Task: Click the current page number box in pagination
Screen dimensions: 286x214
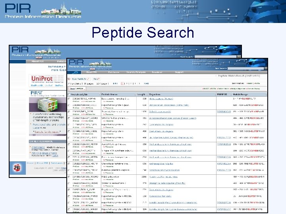Action: [122, 84]
